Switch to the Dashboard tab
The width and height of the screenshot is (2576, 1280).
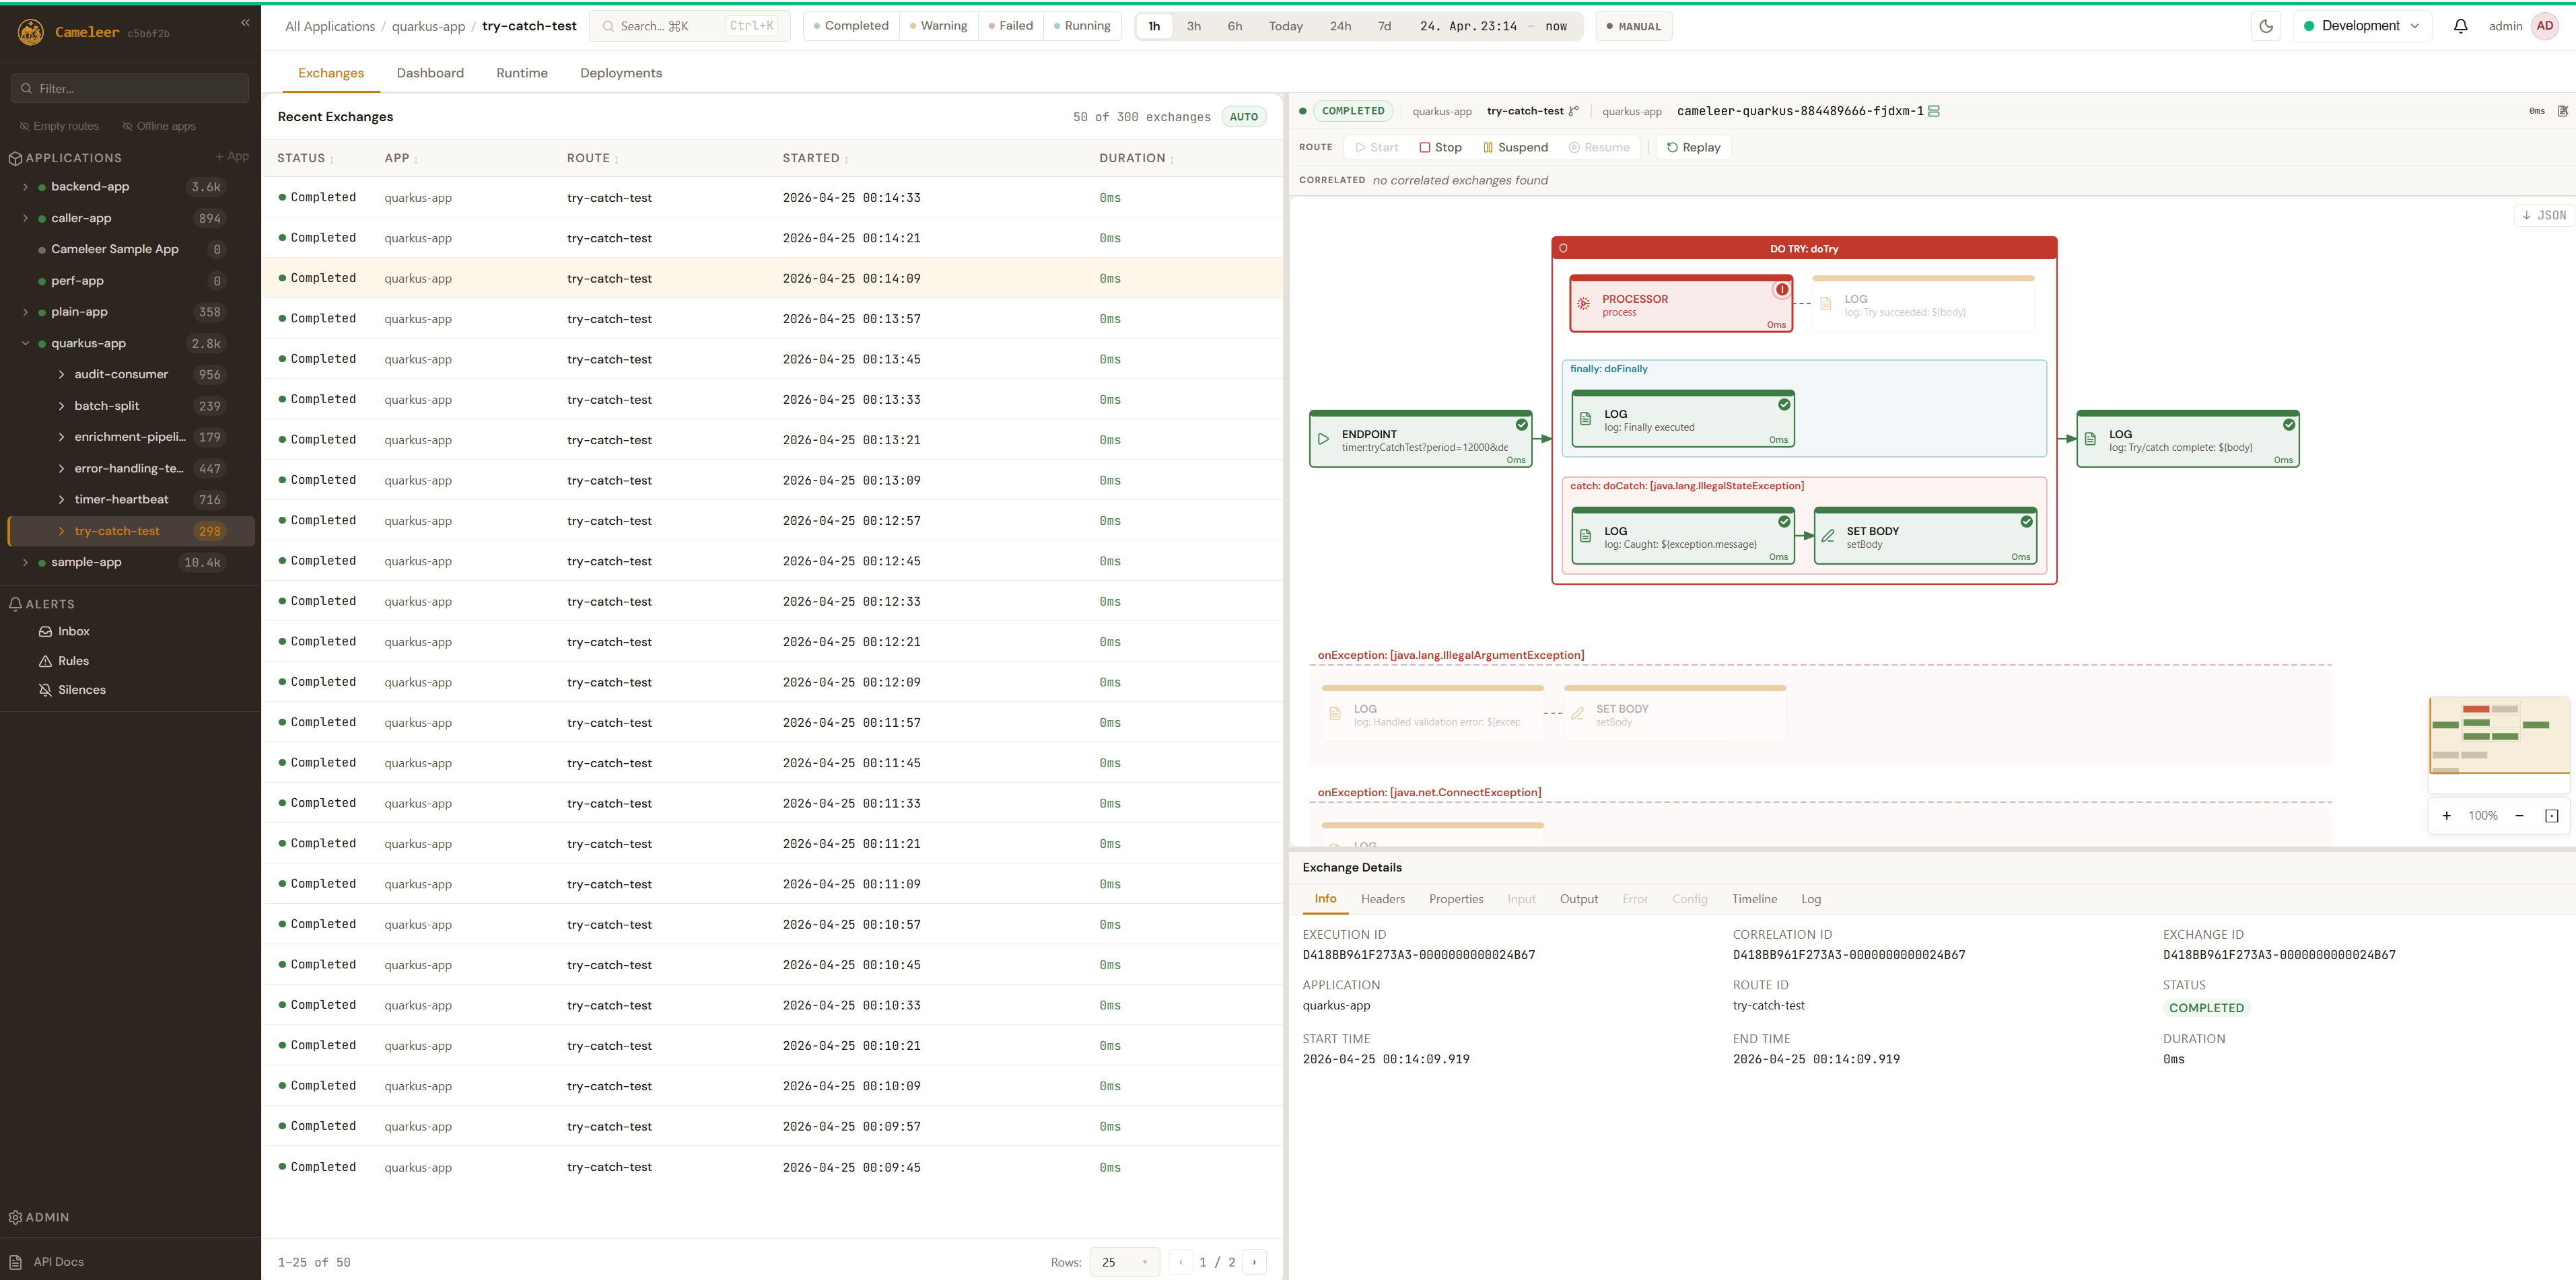coord(430,72)
